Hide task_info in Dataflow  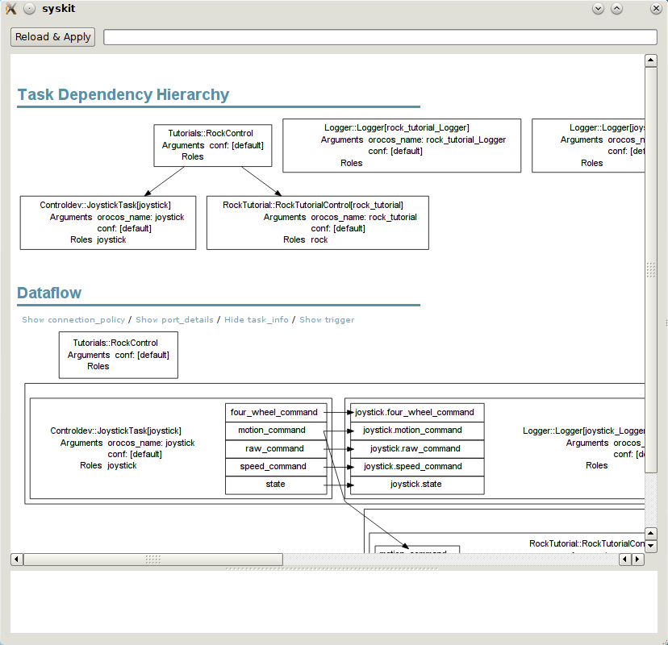click(x=256, y=320)
